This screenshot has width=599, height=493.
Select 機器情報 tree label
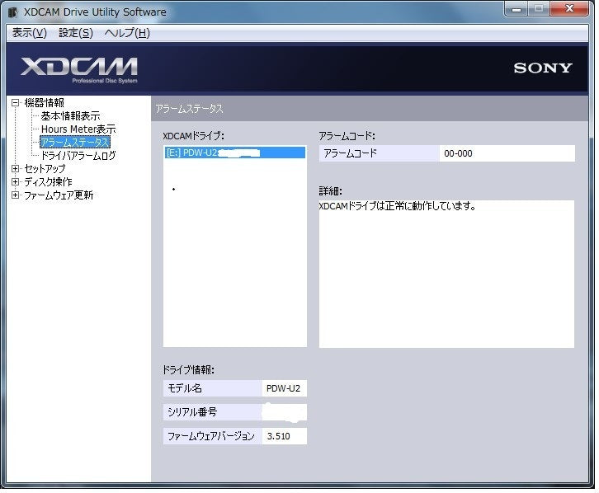(x=44, y=102)
